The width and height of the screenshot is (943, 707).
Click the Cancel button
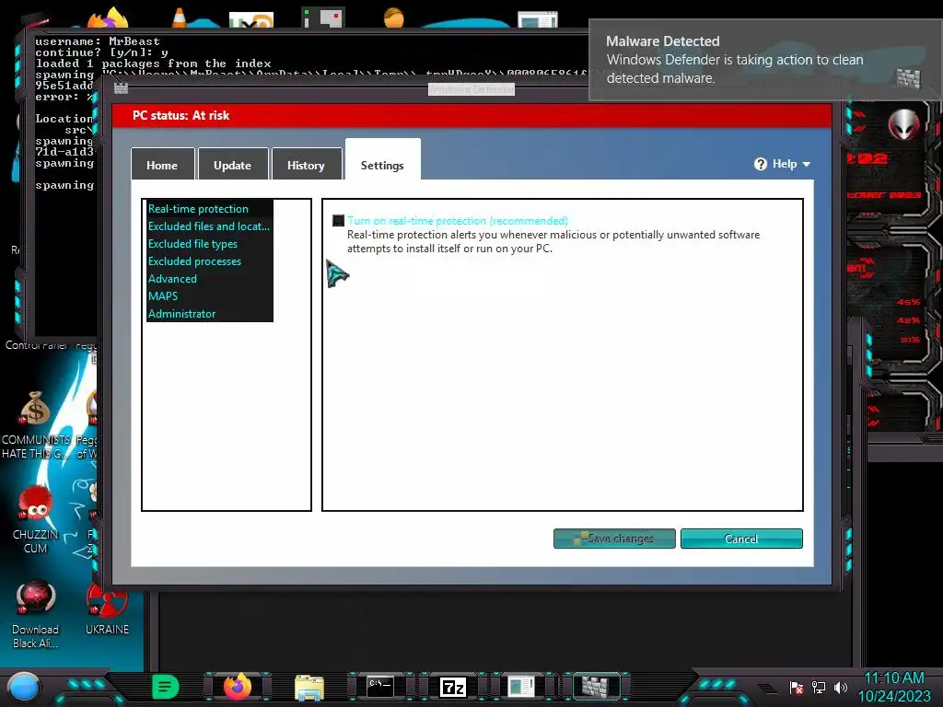[741, 539]
